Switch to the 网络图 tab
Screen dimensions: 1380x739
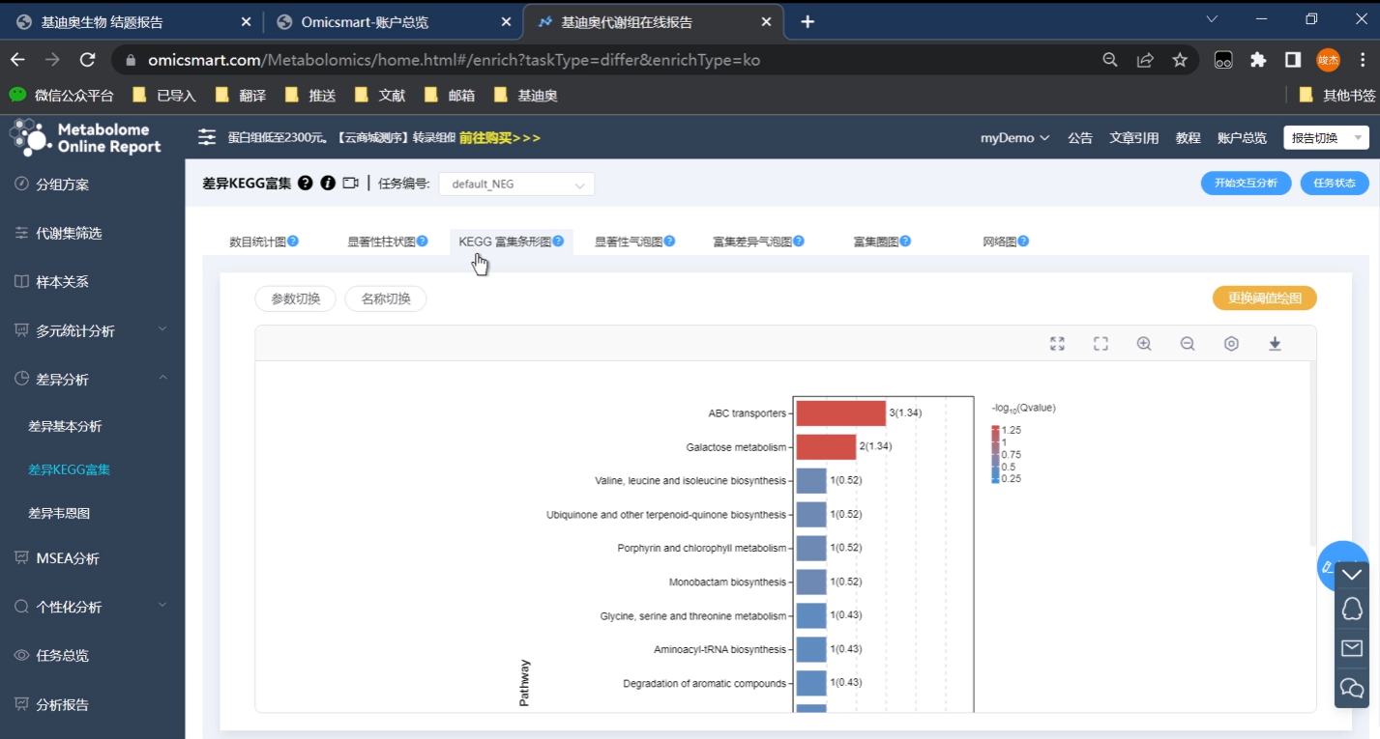[1000, 242]
